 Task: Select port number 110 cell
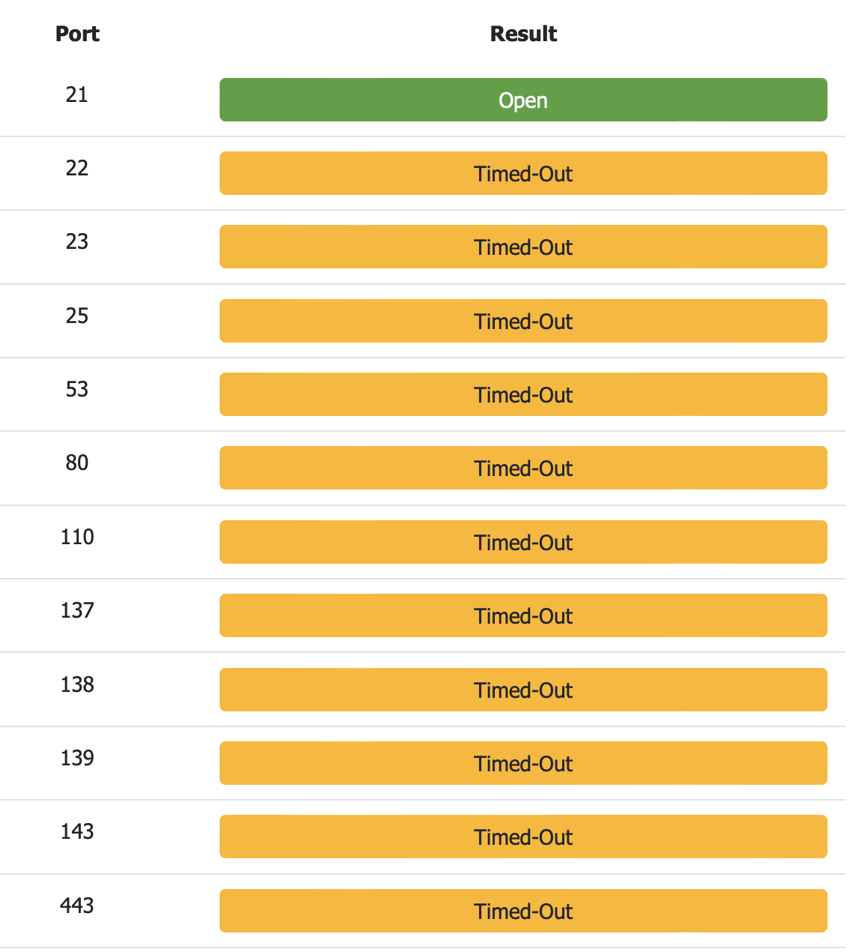(76, 537)
